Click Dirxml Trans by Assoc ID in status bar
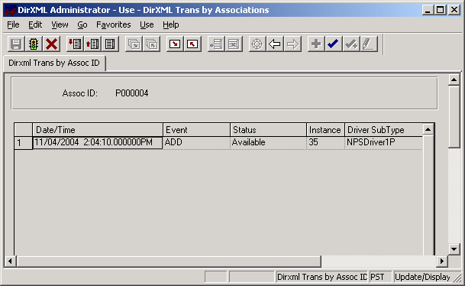 322,277
